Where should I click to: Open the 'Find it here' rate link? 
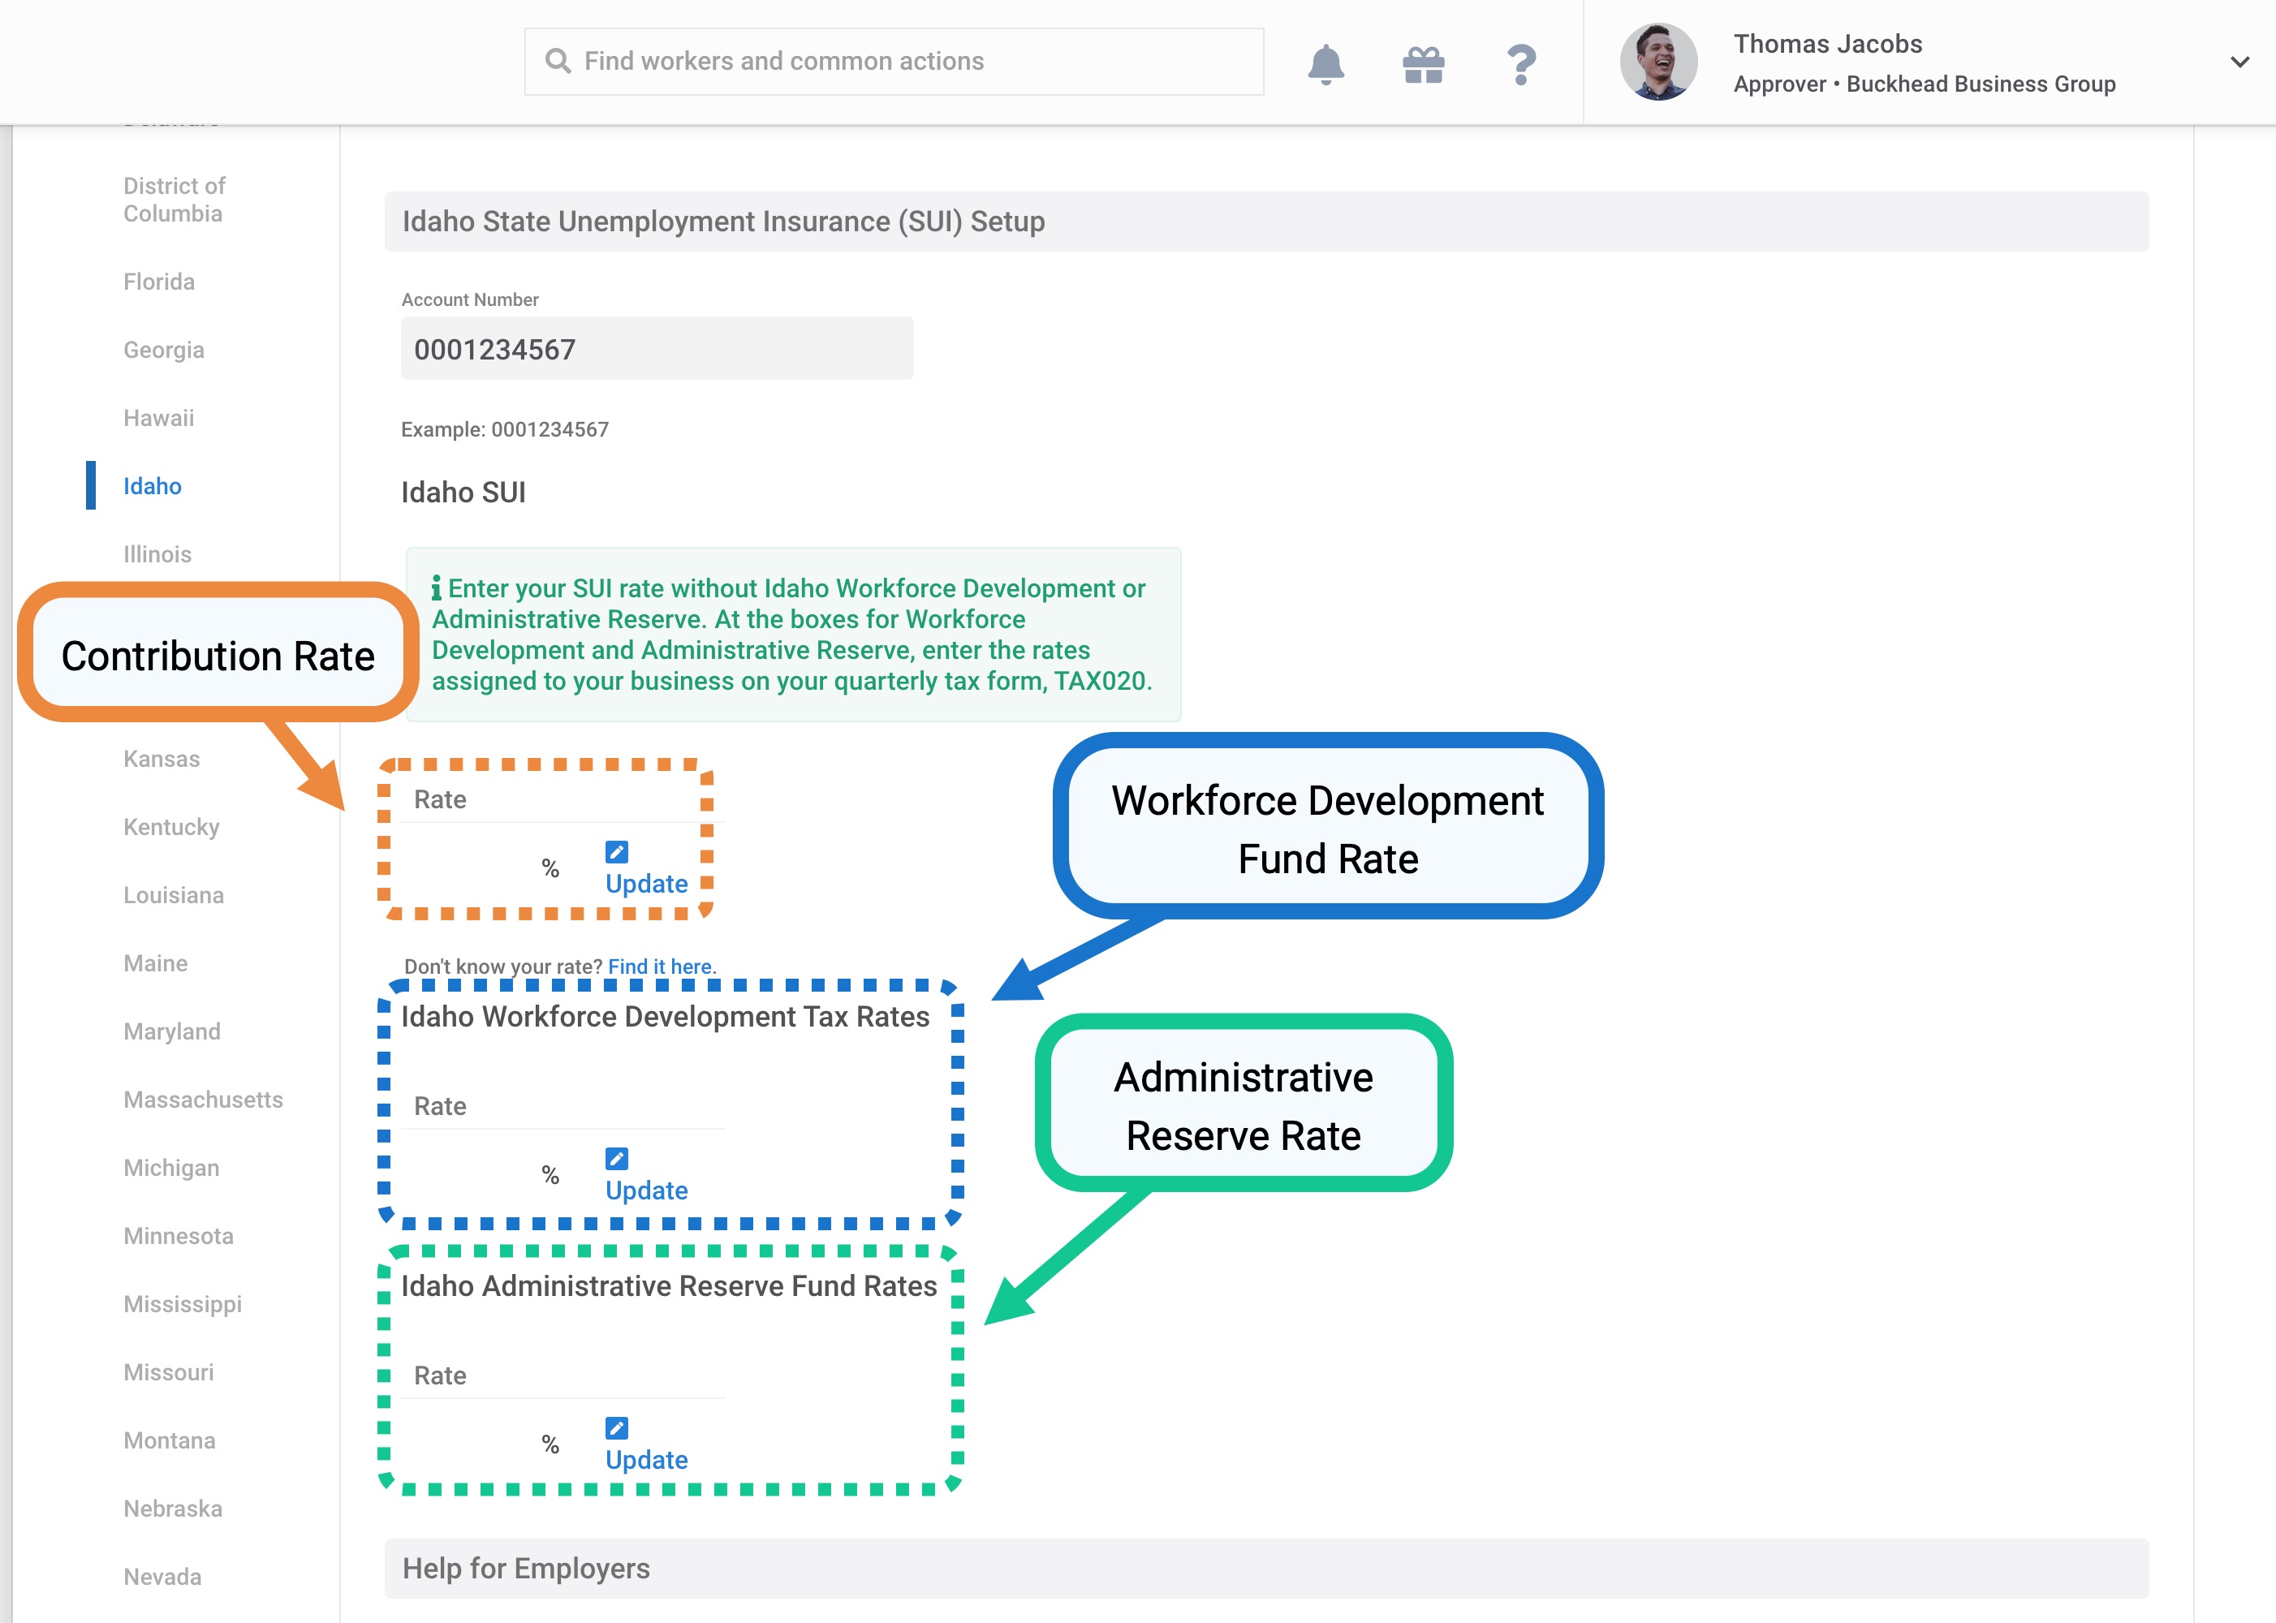[660, 966]
